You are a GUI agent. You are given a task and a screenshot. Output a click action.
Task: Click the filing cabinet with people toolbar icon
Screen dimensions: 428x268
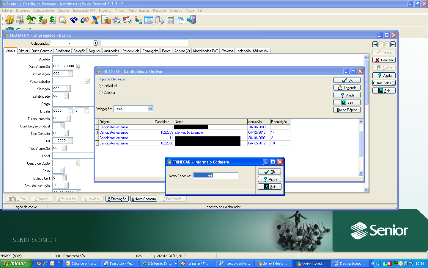coord(21,20)
